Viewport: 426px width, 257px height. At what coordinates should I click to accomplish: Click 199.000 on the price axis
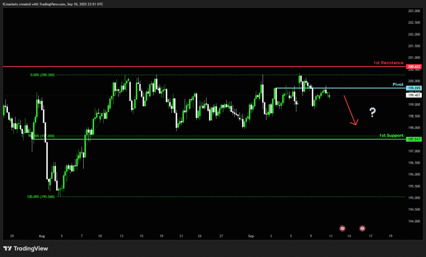[x=414, y=105]
